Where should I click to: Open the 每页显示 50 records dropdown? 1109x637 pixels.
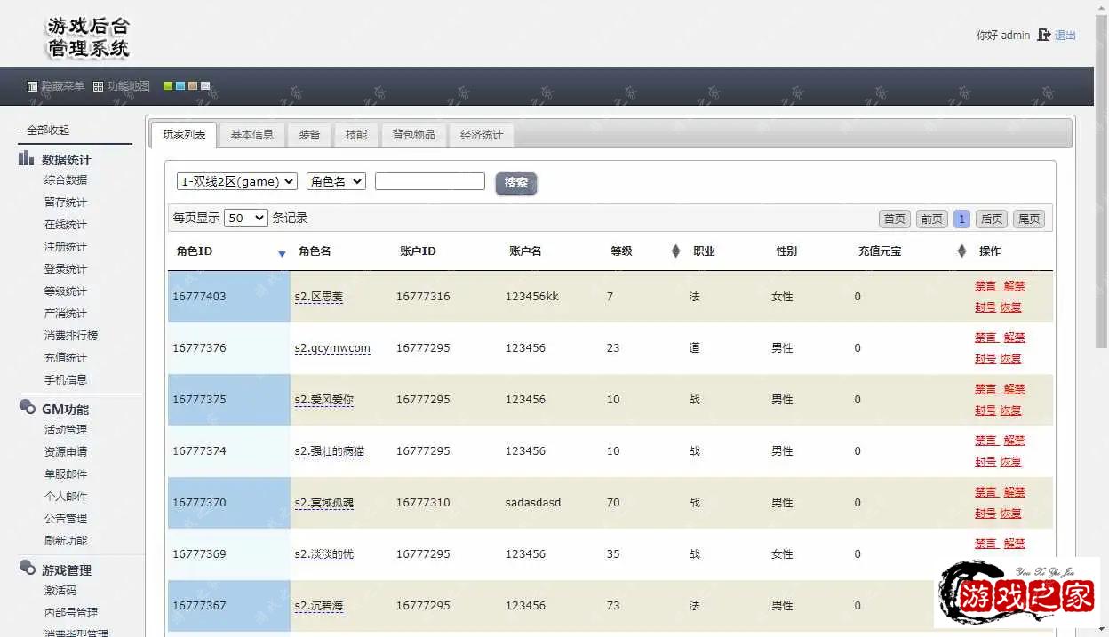click(x=246, y=218)
